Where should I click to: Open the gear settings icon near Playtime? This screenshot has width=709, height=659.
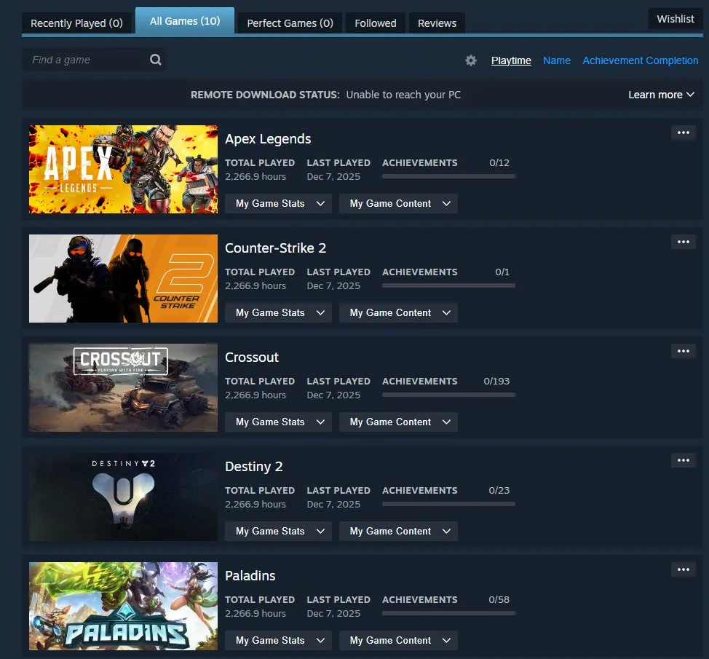pyautogui.click(x=471, y=60)
